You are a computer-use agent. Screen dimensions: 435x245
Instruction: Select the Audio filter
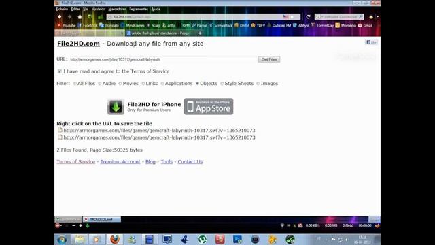click(x=100, y=84)
